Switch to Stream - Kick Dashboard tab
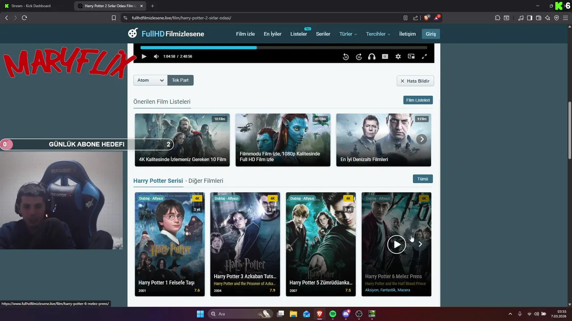 pyautogui.click(x=37, y=6)
